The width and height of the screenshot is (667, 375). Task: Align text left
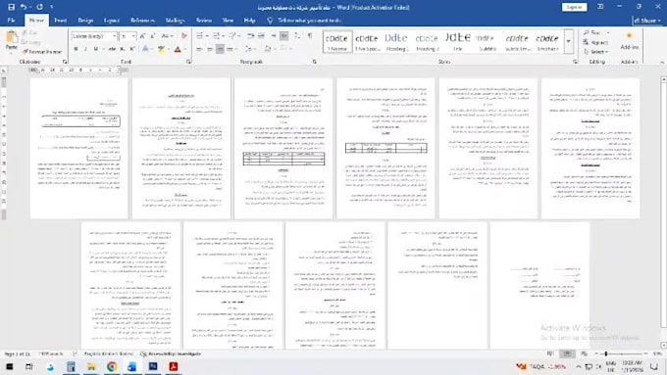click(199, 49)
